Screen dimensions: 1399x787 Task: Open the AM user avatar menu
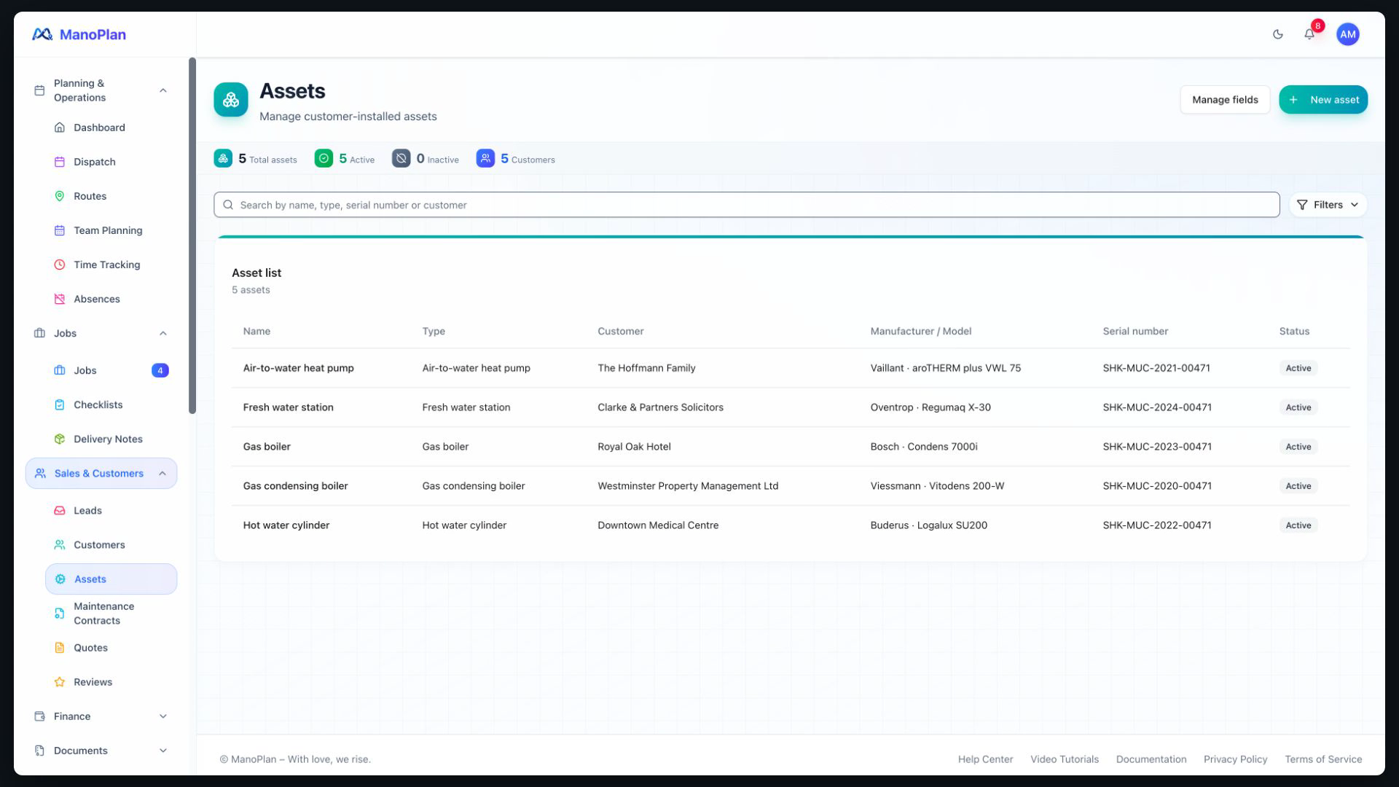point(1347,34)
